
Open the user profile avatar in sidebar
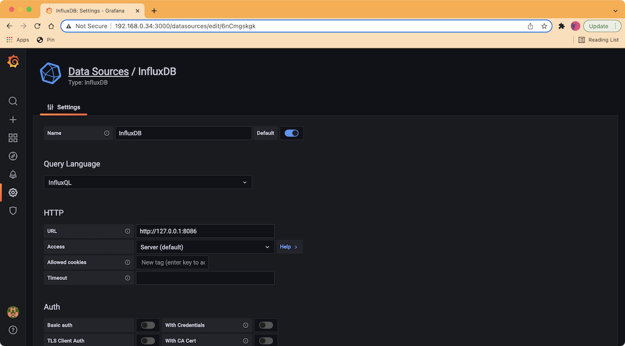pyautogui.click(x=13, y=312)
